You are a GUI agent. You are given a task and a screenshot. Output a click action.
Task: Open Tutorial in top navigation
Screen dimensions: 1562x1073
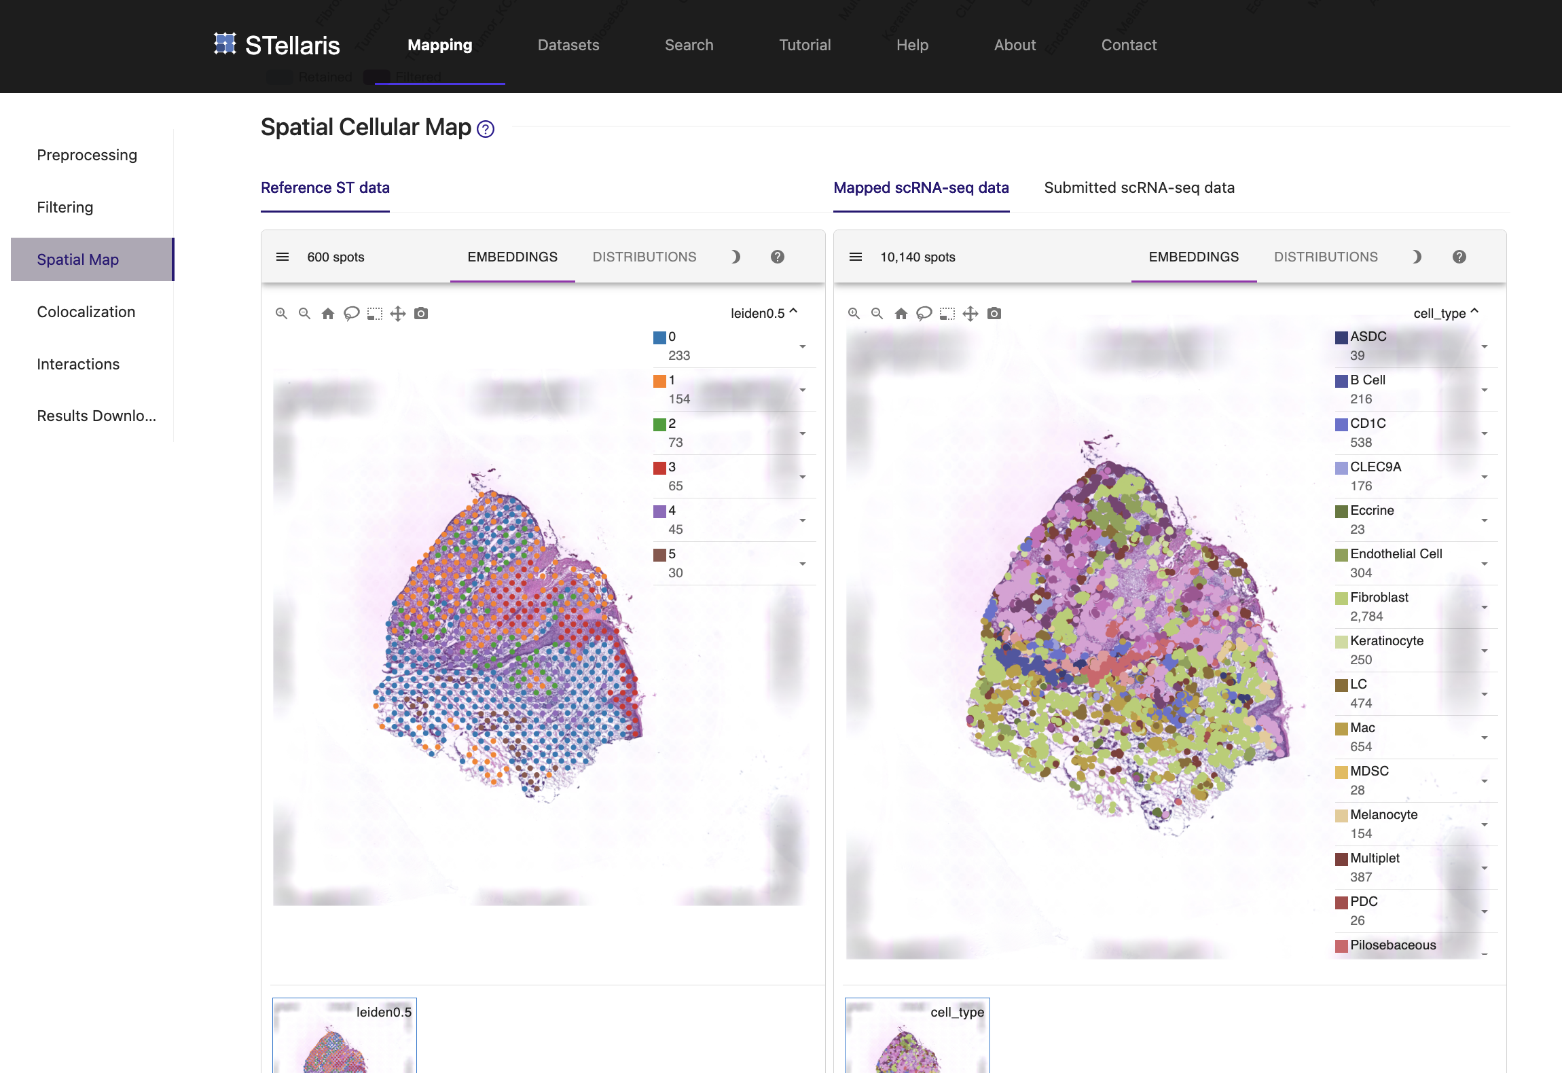pyautogui.click(x=805, y=45)
